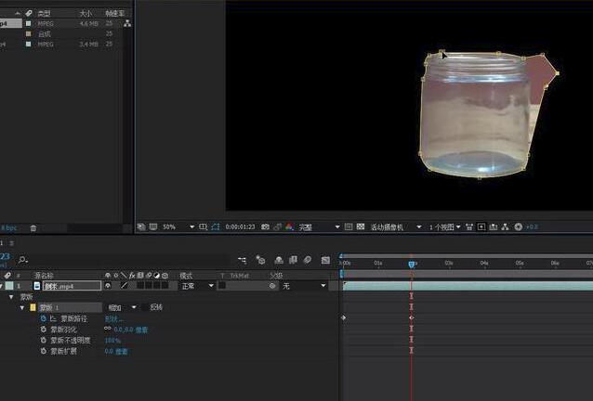Toggle the mask feather constrain link
The height and width of the screenshot is (401, 593).
[x=107, y=330]
